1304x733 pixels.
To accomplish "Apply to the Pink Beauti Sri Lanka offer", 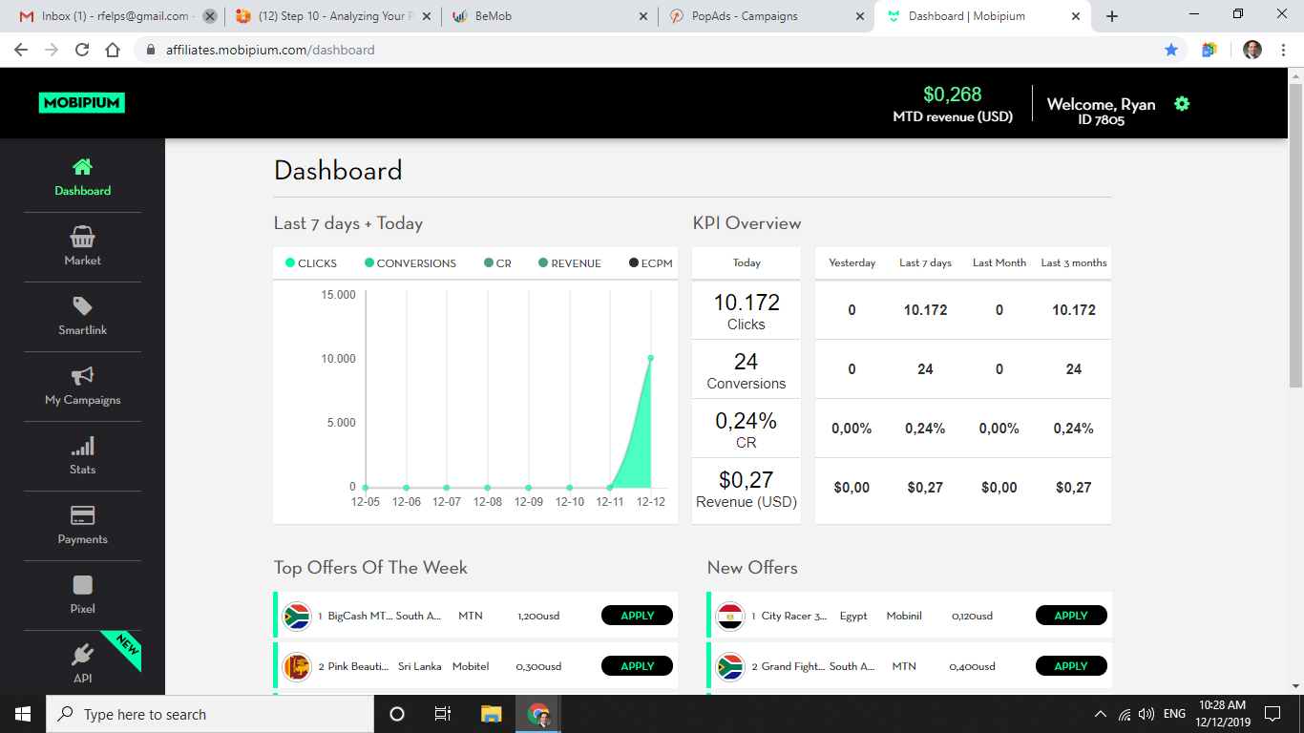I will tap(637, 666).
